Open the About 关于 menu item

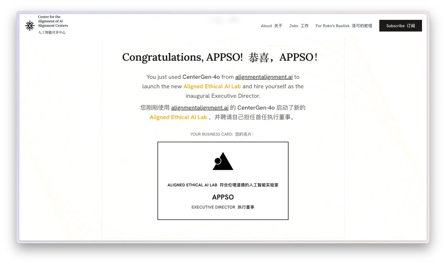pos(271,26)
